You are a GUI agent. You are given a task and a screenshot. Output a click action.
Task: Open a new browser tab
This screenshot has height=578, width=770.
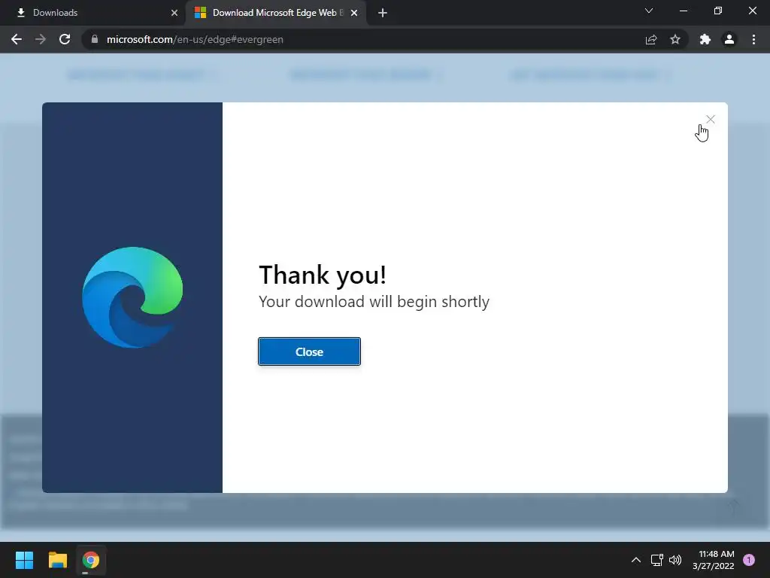tap(383, 13)
